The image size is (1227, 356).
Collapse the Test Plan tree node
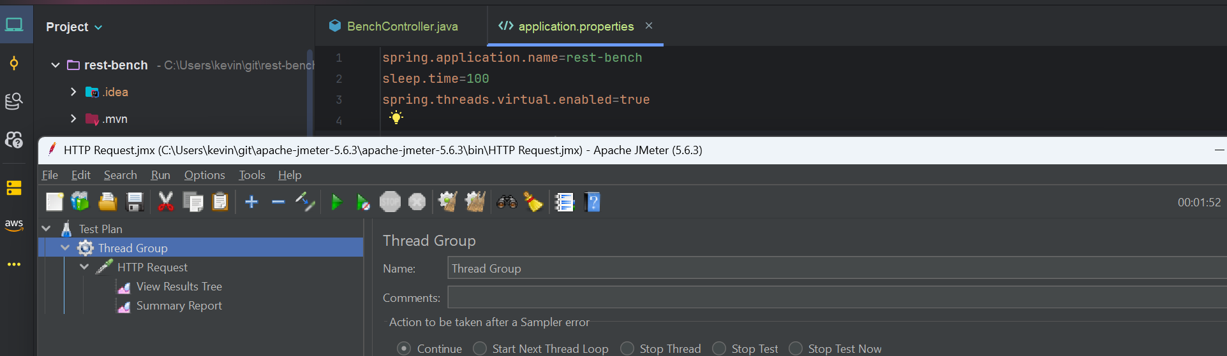click(46, 229)
